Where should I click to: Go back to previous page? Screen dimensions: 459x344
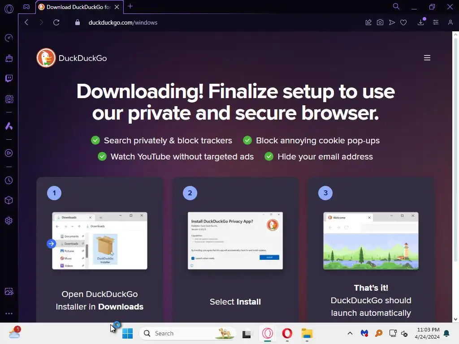coord(26,22)
